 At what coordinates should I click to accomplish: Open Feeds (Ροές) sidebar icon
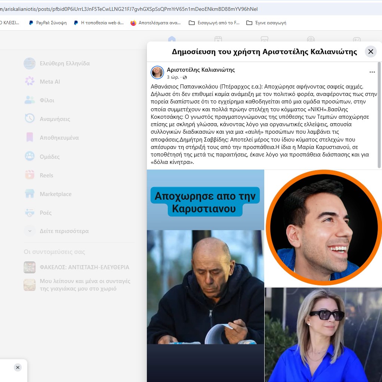click(30, 213)
